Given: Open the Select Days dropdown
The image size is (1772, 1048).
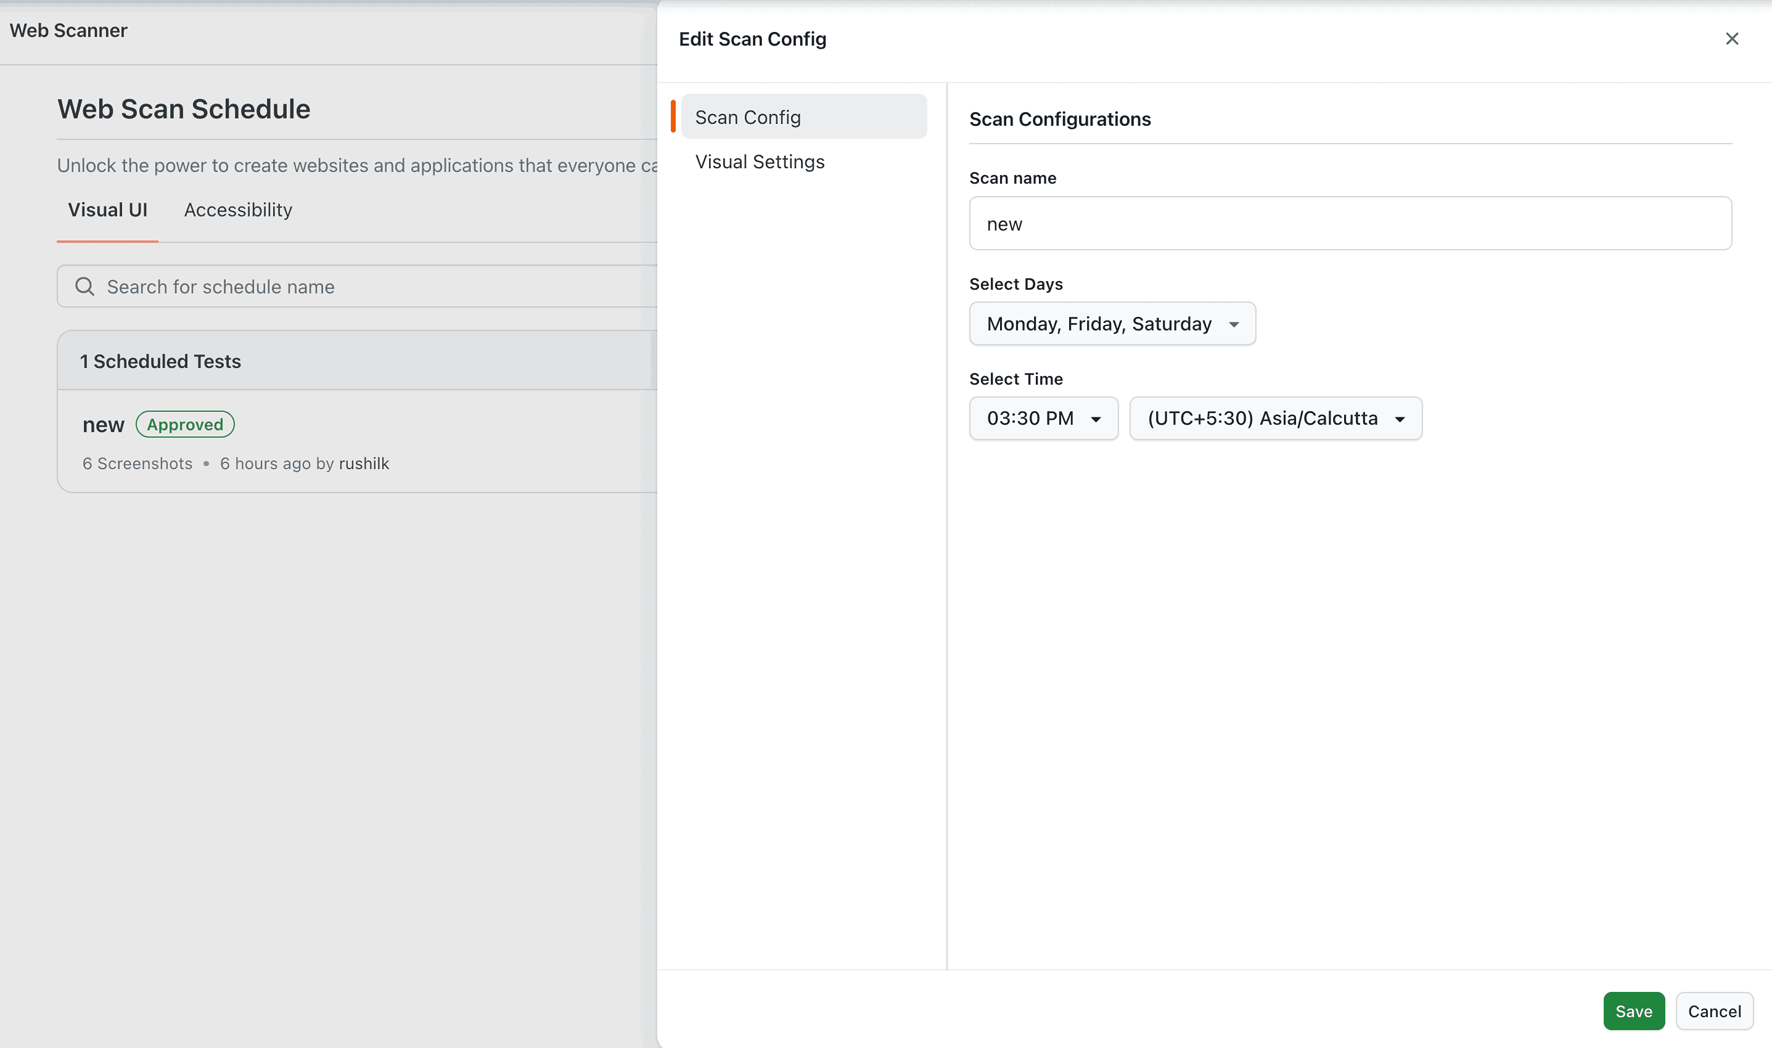Looking at the screenshot, I should pos(1112,324).
